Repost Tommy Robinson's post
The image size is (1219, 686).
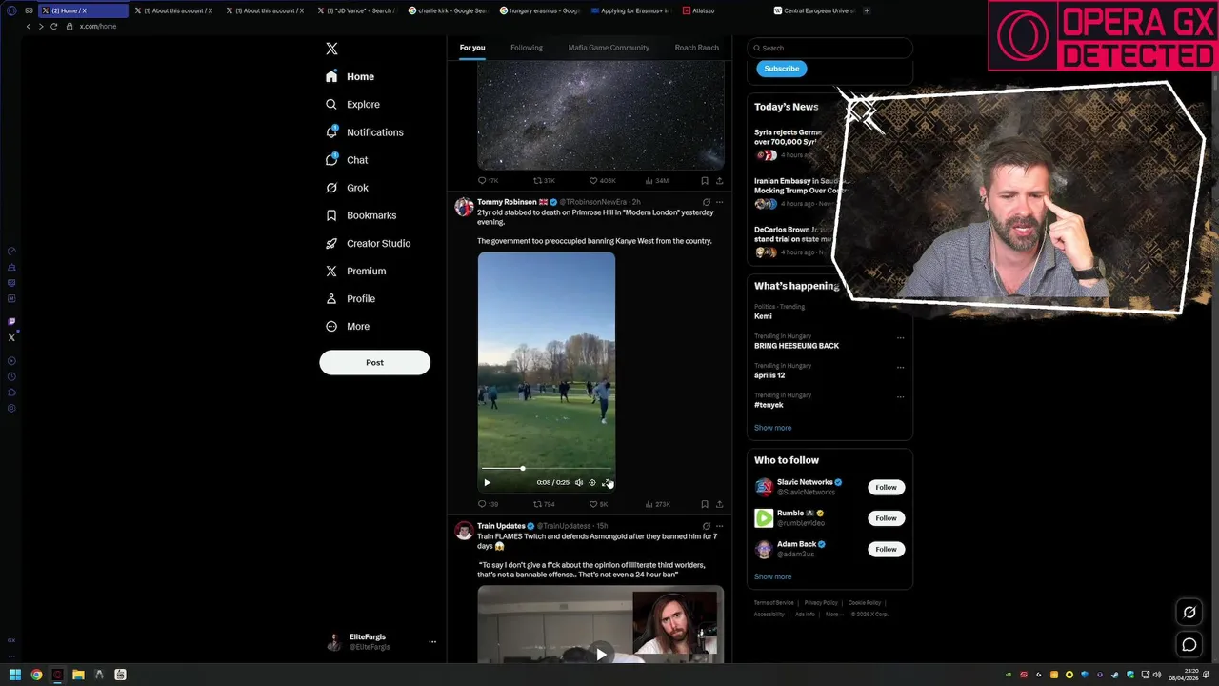click(544, 504)
